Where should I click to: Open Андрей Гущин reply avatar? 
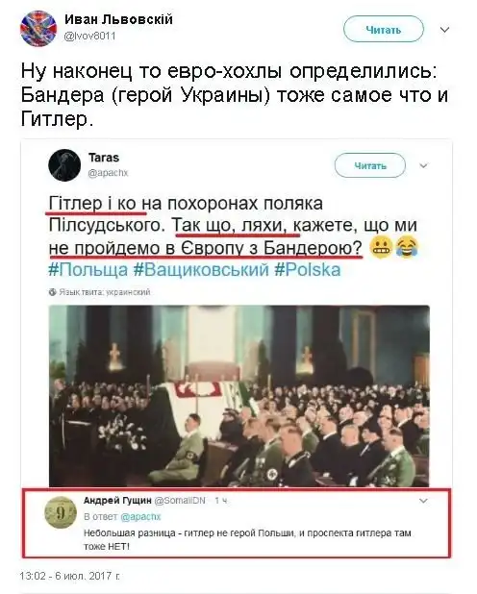coord(61,512)
